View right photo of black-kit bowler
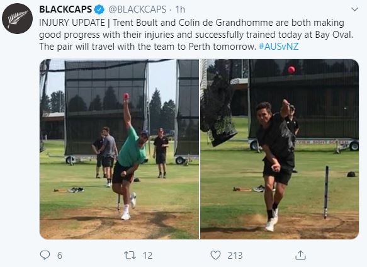Image resolution: width=367 pixels, height=267 pixels. pyautogui.click(x=279, y=149)
